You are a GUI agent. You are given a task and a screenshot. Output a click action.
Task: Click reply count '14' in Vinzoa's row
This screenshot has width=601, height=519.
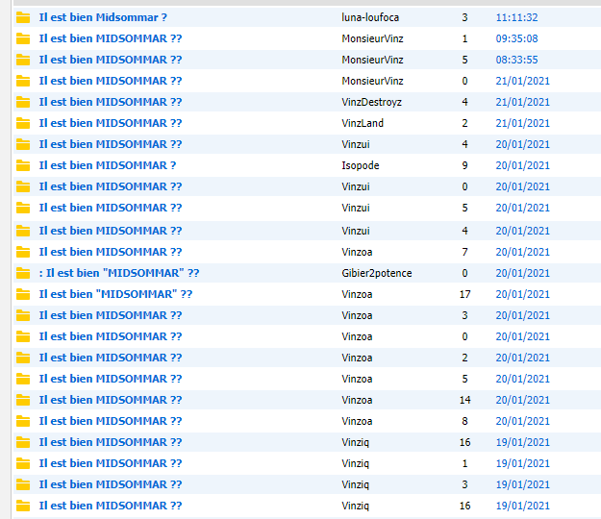point(464,400)
